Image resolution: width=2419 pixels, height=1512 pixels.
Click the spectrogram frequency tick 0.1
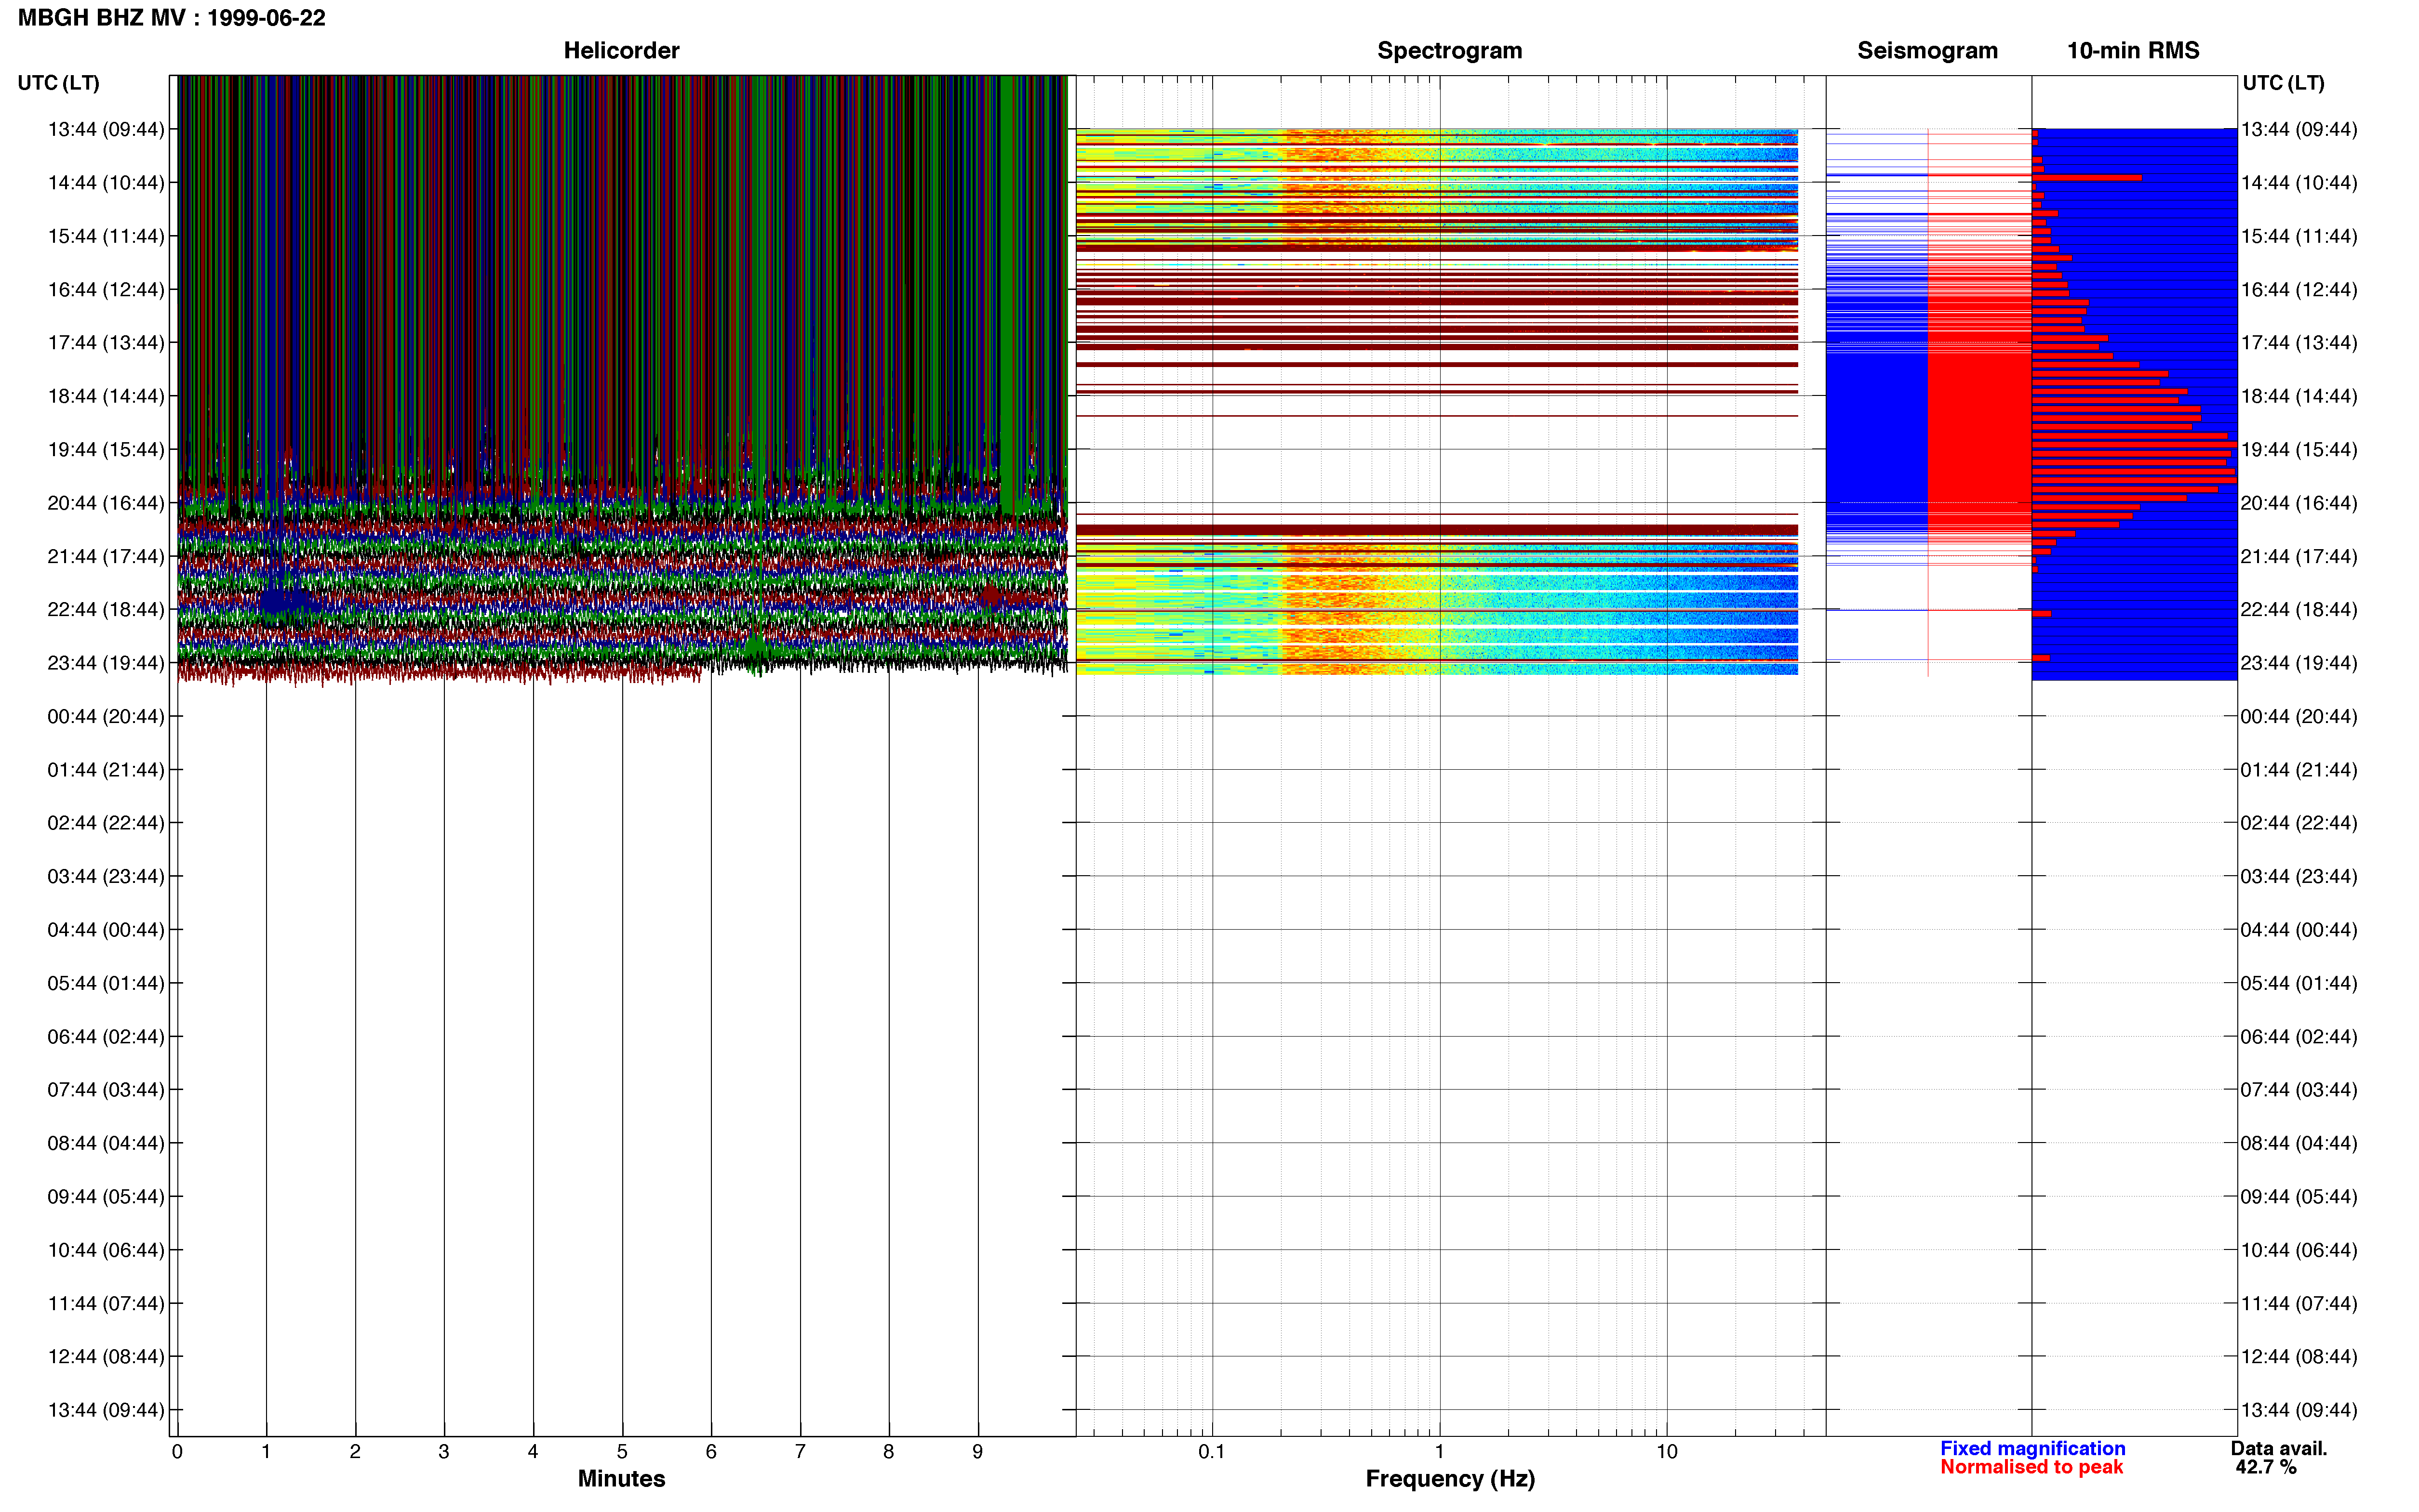point(1212,1451)
